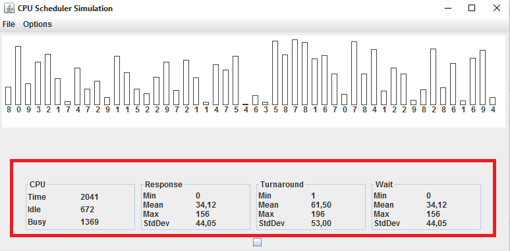Click the Wait Max value 156
This screenshot has height=251, width=510.
pyautogui.click(x=434, y=214)
